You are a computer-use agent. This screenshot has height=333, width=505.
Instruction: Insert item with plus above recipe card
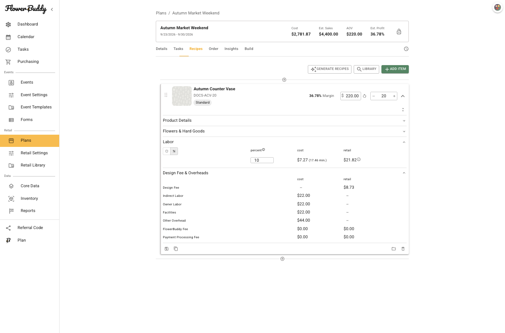[x=284, y=80]
